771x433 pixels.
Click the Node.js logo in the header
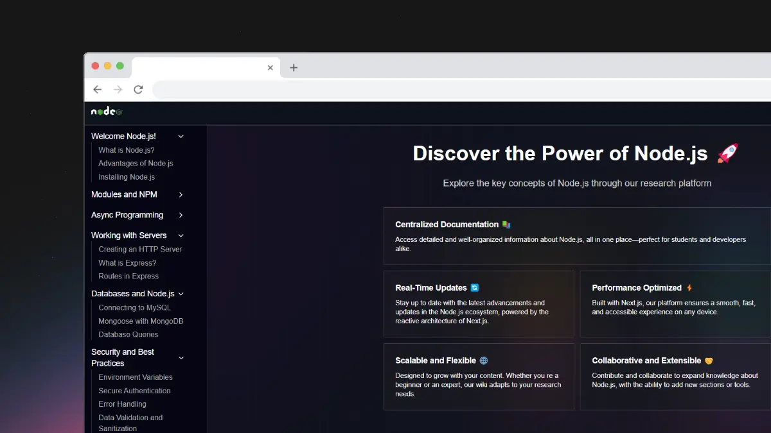coord(105,111)
